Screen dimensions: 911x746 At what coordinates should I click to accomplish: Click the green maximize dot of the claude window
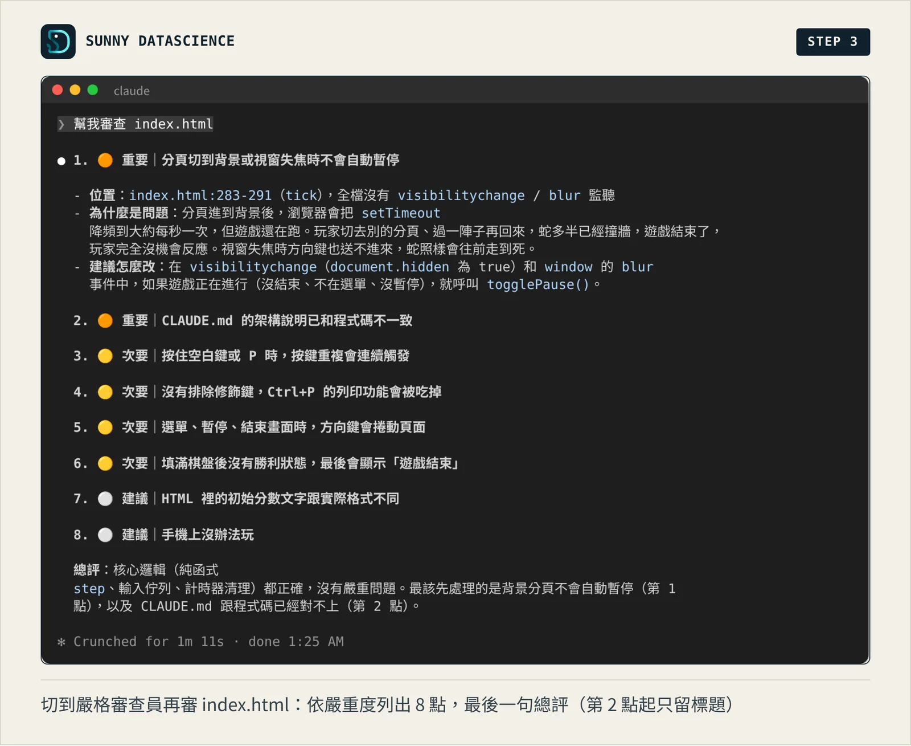93,90
